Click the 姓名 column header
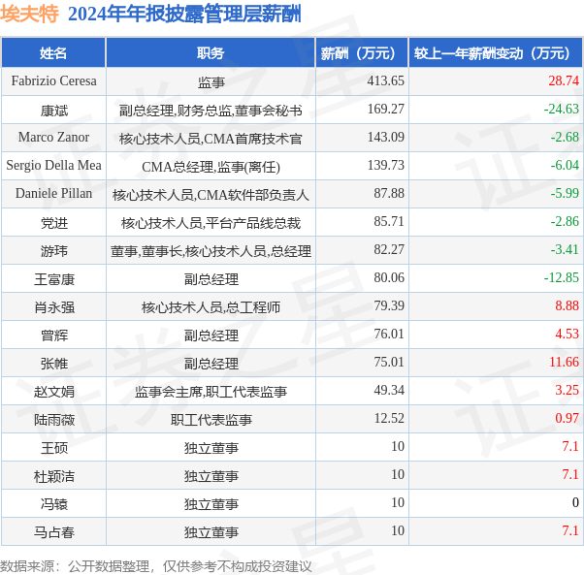The height and width of the screenshot is (575, 584). pyautogui.click(x=53, y=53)
